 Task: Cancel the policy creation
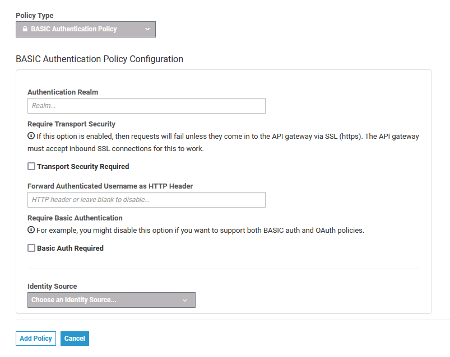(x=75, y=339)
